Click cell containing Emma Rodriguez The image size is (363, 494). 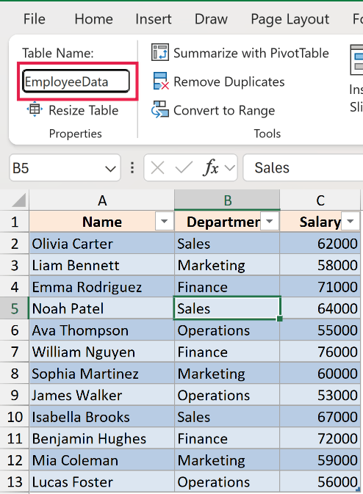[101, 287]
